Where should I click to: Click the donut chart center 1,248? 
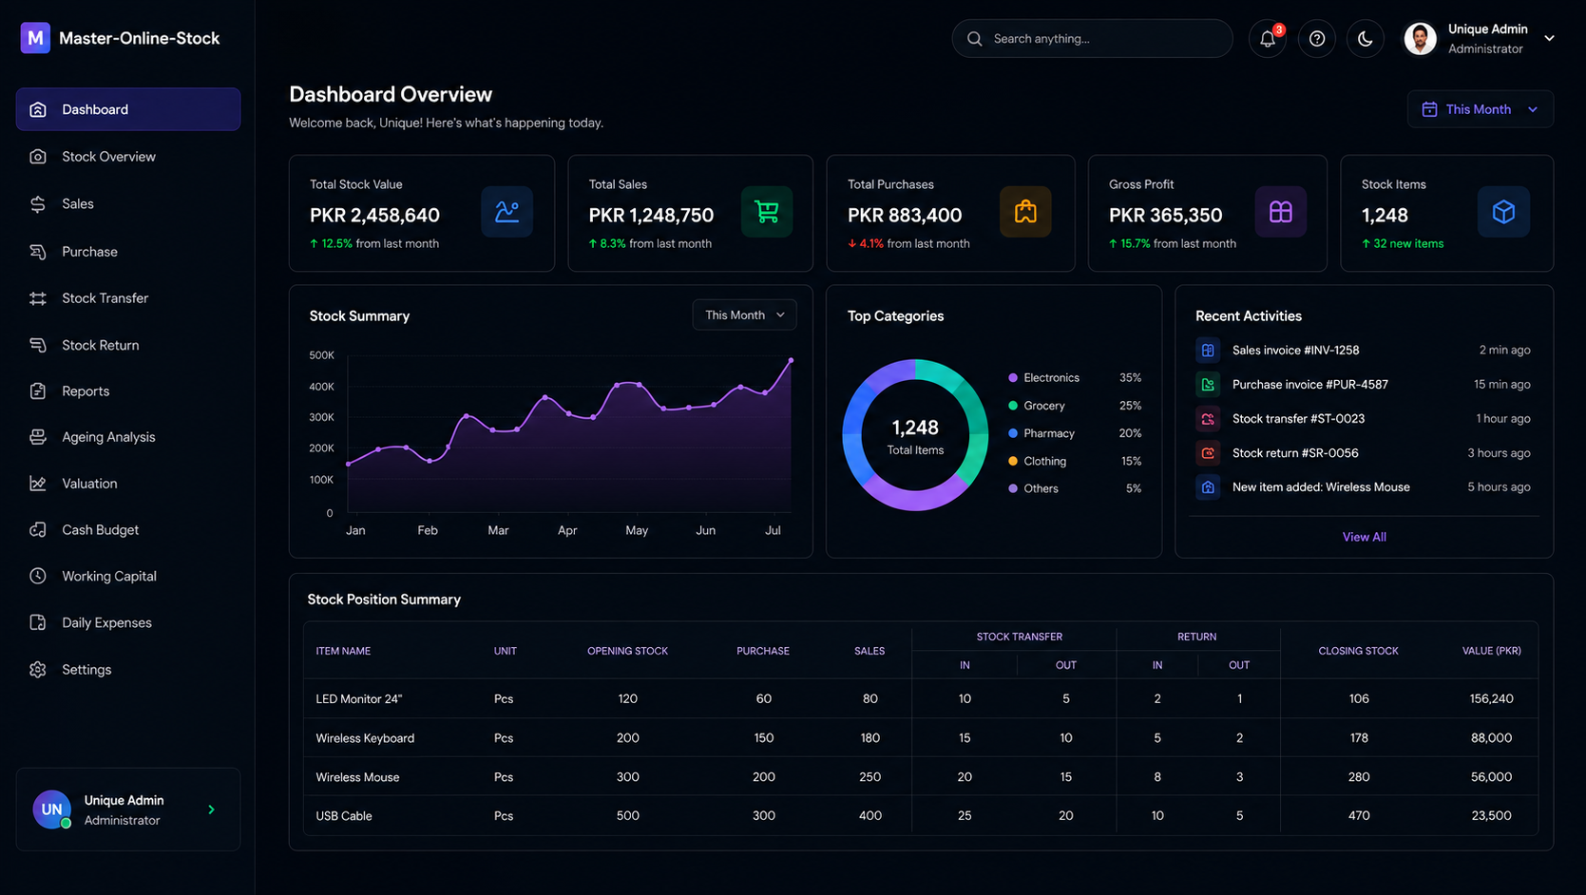(915, 428)
